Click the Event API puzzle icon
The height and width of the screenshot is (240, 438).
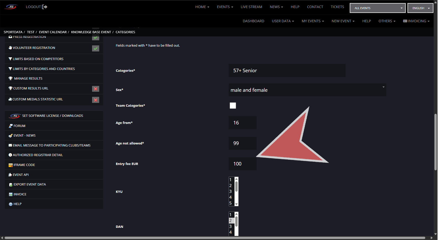[x=10, y=175]
